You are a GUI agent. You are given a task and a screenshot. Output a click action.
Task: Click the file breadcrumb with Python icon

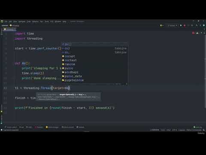coord(14,25)
